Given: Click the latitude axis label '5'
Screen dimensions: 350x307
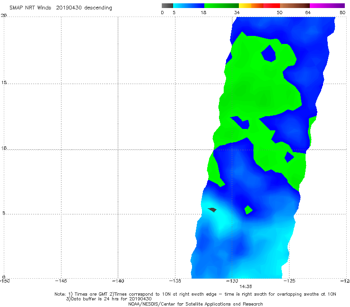Looking at the screenshot, I should coord(4,213).
